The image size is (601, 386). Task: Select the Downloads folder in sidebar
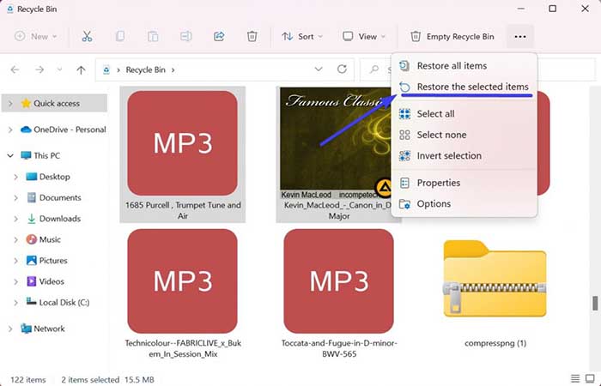59,219
